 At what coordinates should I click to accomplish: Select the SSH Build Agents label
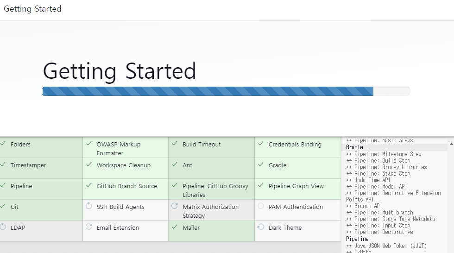tap(120, 207)
